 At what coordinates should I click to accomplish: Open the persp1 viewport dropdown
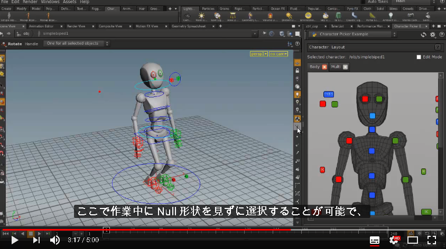coord(259,54)
